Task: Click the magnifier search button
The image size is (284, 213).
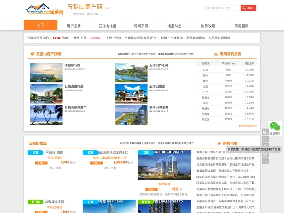Action: click(x=248, y=8)
